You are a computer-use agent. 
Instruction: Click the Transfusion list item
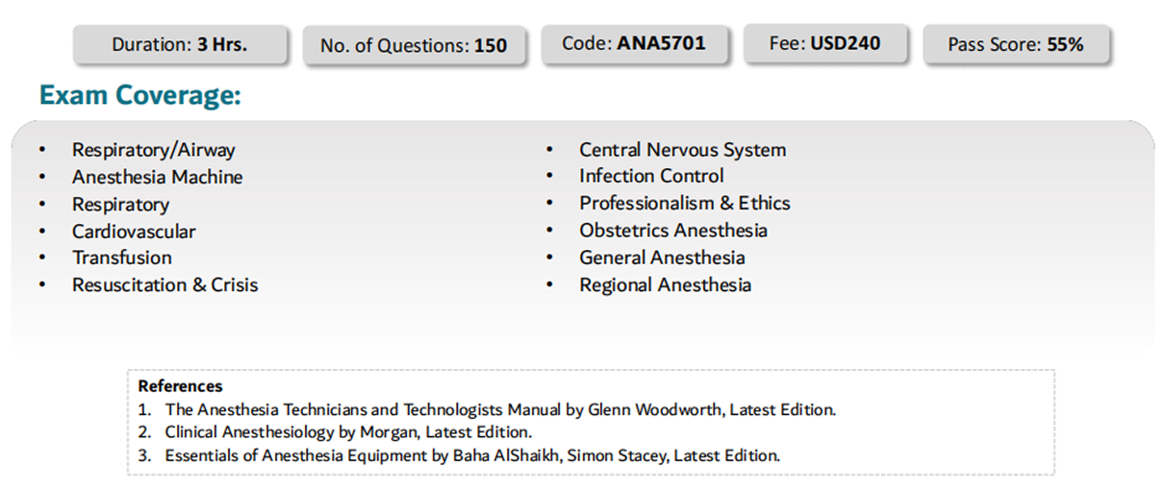click(x=122, y=258)
